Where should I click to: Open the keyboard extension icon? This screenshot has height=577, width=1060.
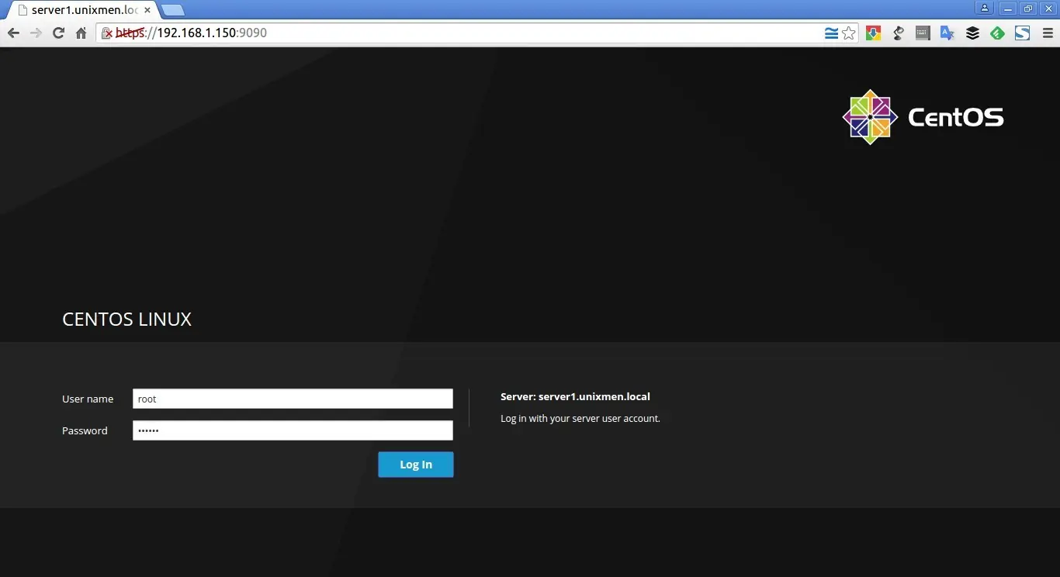point(923,33)
